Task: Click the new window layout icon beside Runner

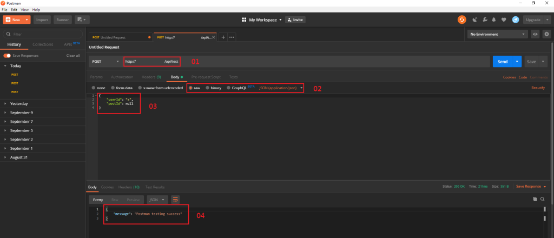Action: tap(82, 20)
